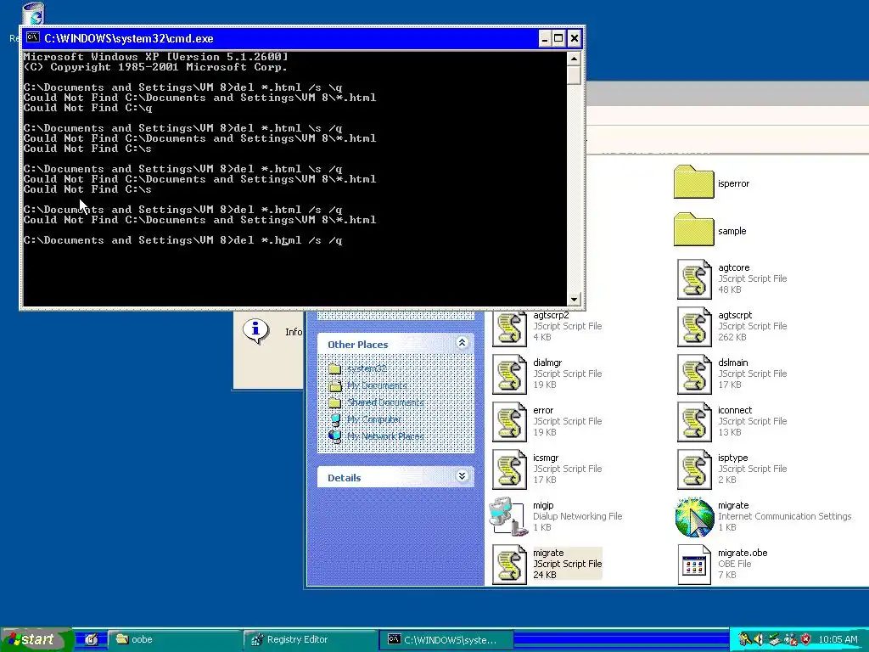Screen dimensions: 869x652
Task: Select the dialmgr script file icon
Action: click(x=509, y=374)
